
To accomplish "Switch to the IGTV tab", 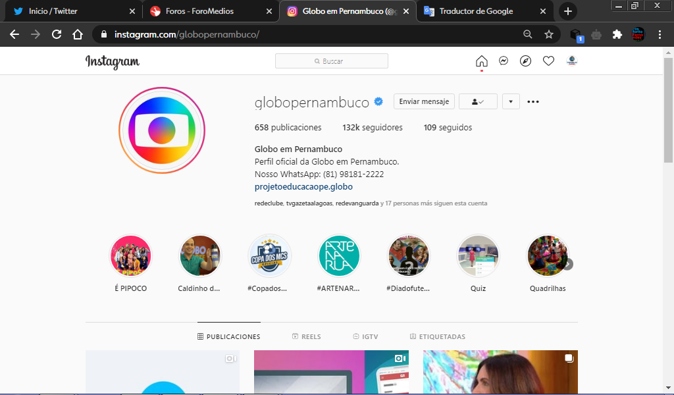I will tap(365, 336).
